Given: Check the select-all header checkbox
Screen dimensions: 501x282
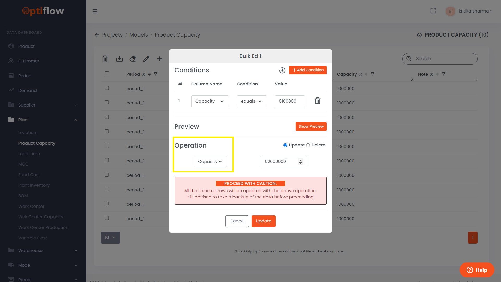Looking at the screenshot, I should [107, 73].
